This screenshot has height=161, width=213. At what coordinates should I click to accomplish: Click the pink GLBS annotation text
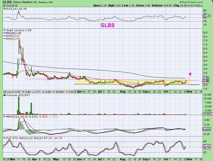[x=107, y=25]
